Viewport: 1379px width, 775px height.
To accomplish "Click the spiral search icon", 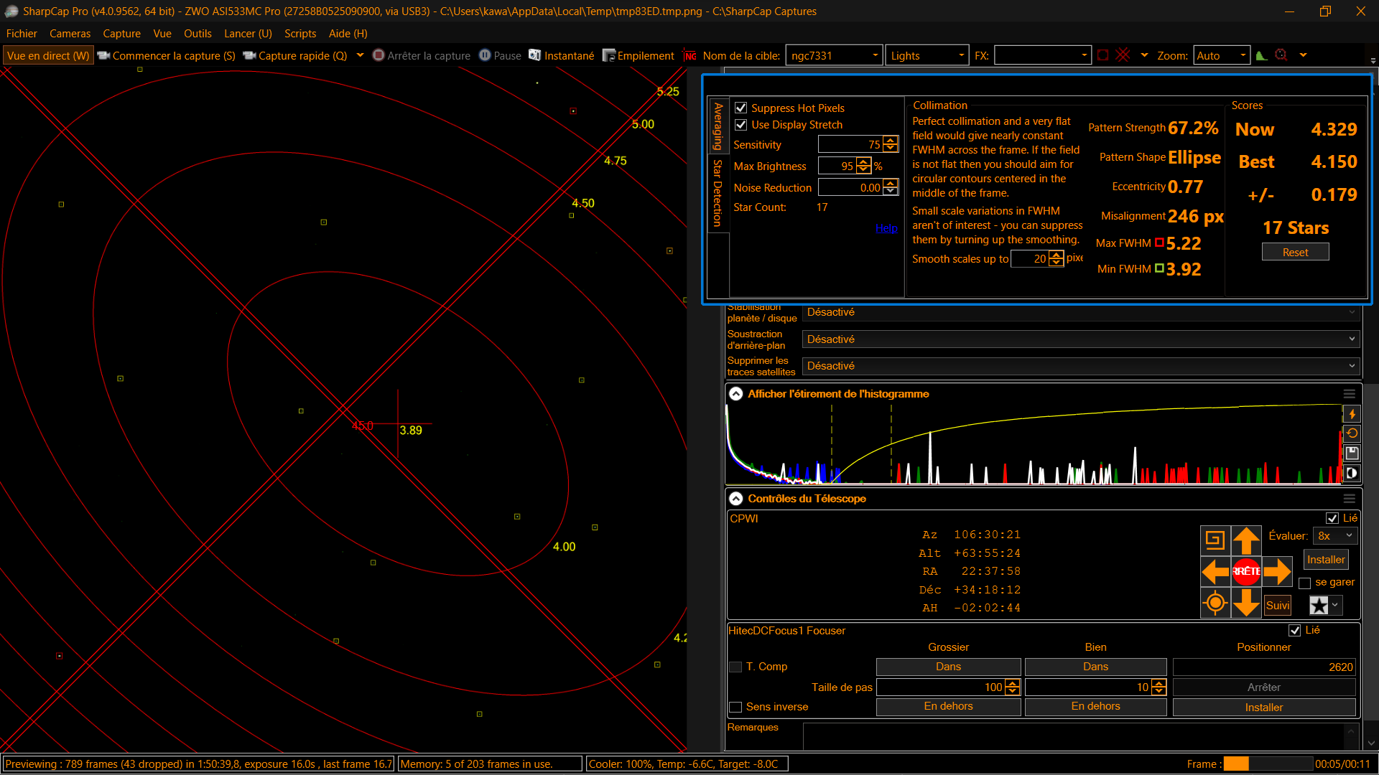I will [x=1215, y=540].
